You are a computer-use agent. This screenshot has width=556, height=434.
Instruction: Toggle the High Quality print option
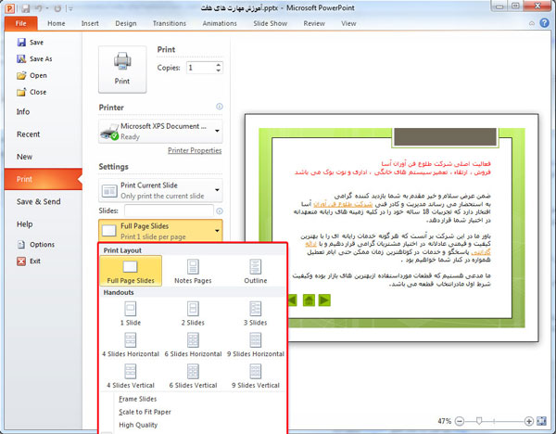coord(137,424)
